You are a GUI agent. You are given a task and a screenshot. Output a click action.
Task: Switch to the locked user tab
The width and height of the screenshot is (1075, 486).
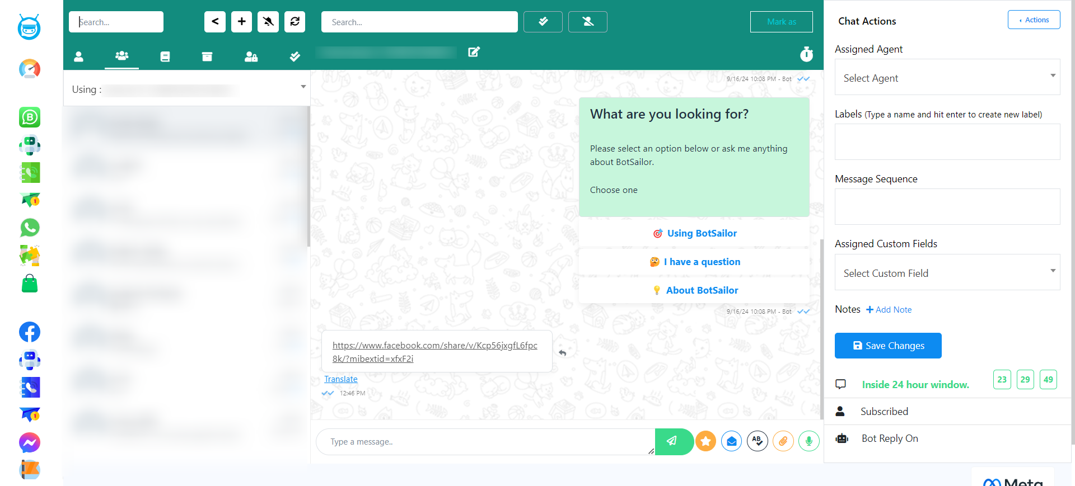(x=251, y=56)
